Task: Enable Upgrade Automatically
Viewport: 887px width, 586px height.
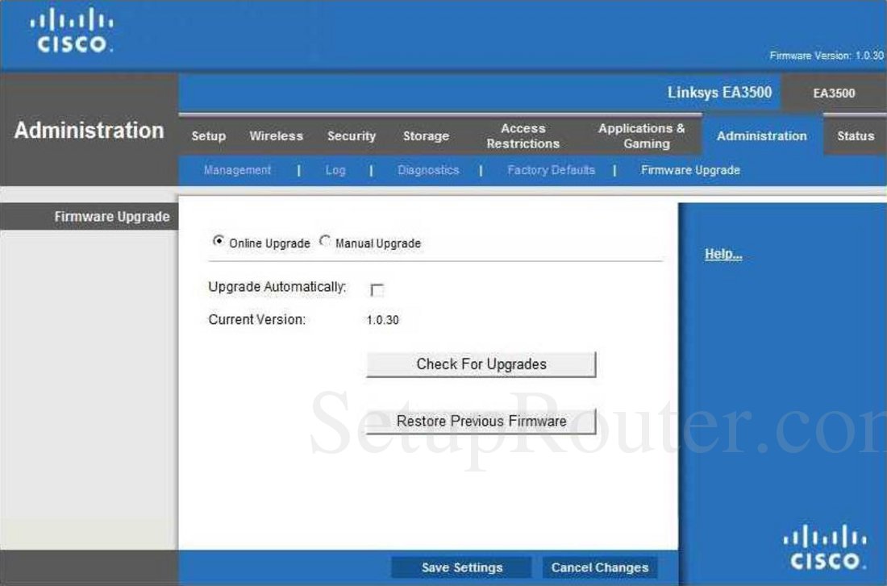Action: pos(375,289)
